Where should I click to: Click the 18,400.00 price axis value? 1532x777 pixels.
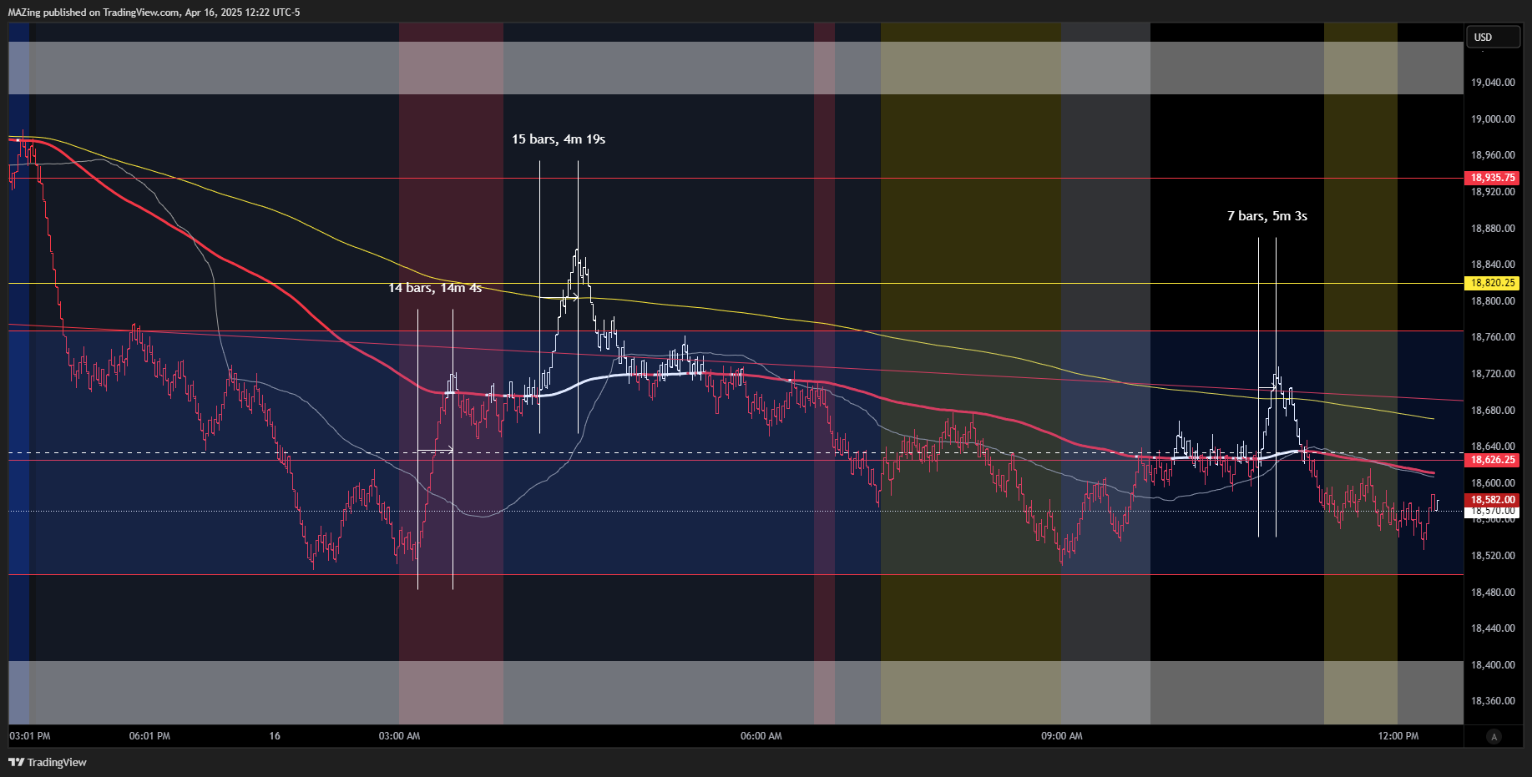[1493, 665]
